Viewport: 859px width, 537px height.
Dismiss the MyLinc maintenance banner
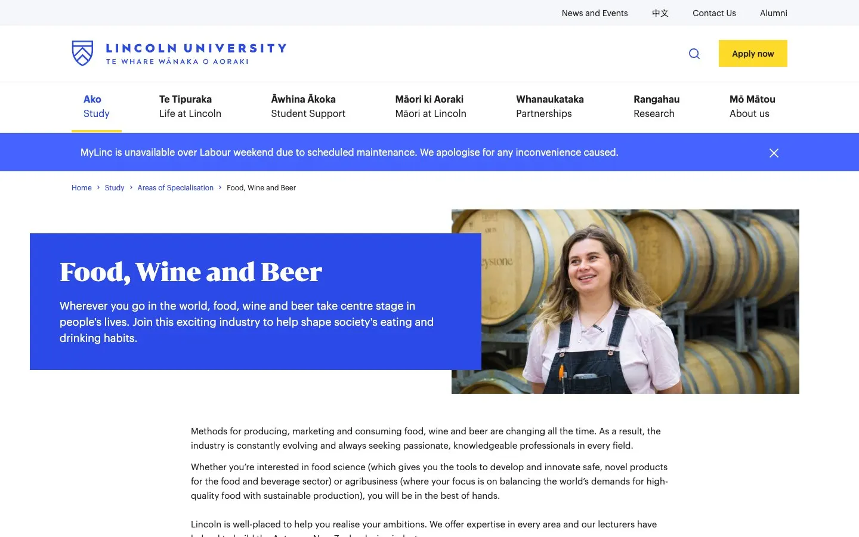point(774,153)
